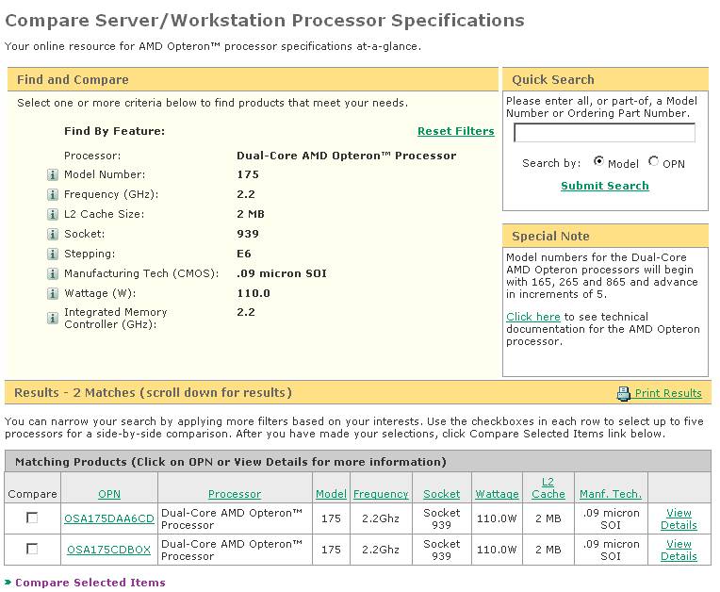This screenshot has width=720, height=592.
Task: Click the '.09 micron SOI' filter value
Action: [x=282, y=273]
